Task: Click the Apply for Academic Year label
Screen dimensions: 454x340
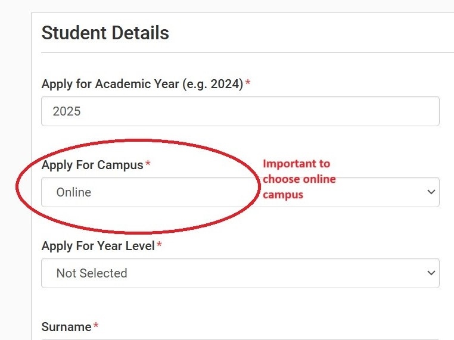Action: pos(142,84)
